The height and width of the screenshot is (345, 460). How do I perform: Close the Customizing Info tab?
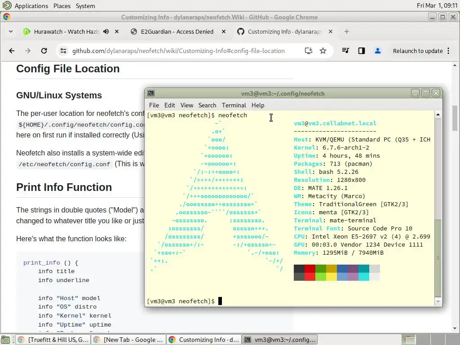[331, 31]
